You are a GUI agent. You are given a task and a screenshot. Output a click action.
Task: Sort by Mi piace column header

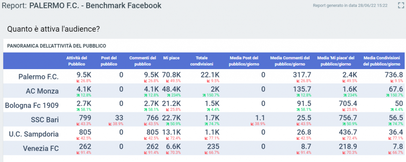(171, 58)
